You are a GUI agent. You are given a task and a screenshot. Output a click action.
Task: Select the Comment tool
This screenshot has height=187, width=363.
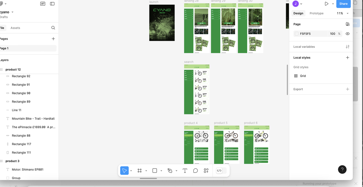pyautogui.click(x=195, y=171)
